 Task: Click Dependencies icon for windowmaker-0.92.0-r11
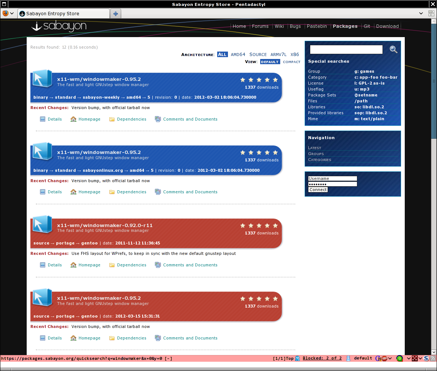[112, 265]
